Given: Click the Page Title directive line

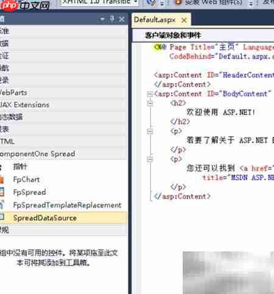Looking at the screenshot, I should pos(214,47).
